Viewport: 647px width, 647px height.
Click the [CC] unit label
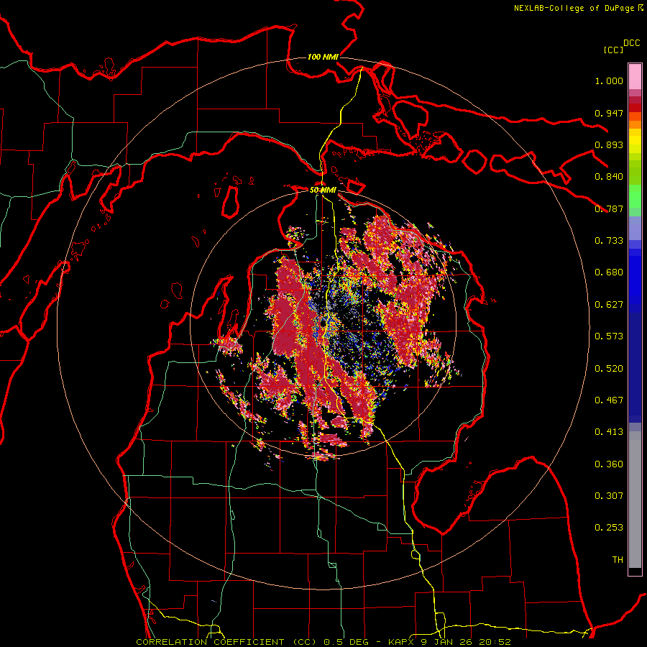pos(613,50)
